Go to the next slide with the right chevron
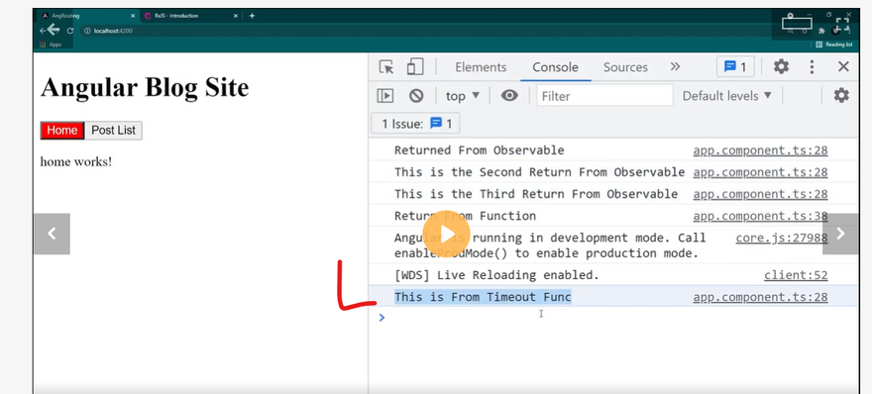Image resolution: width=872 pixels, height=394 pixels. pos(840,234)
